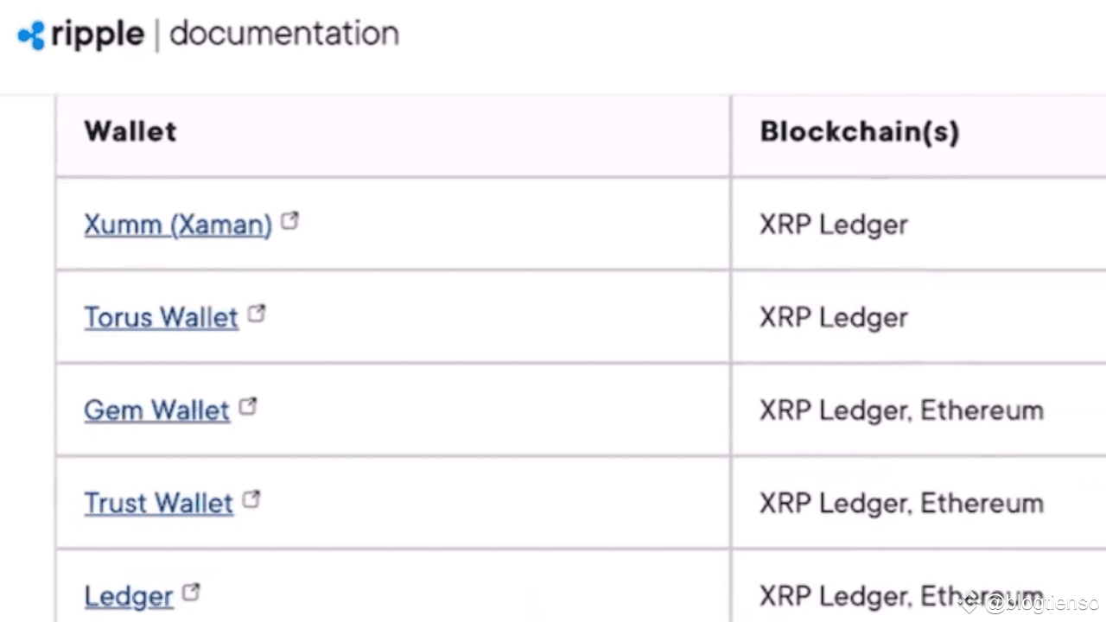
Task: Select the external link icon beside Gem Wallet
Action: (248, 404)
